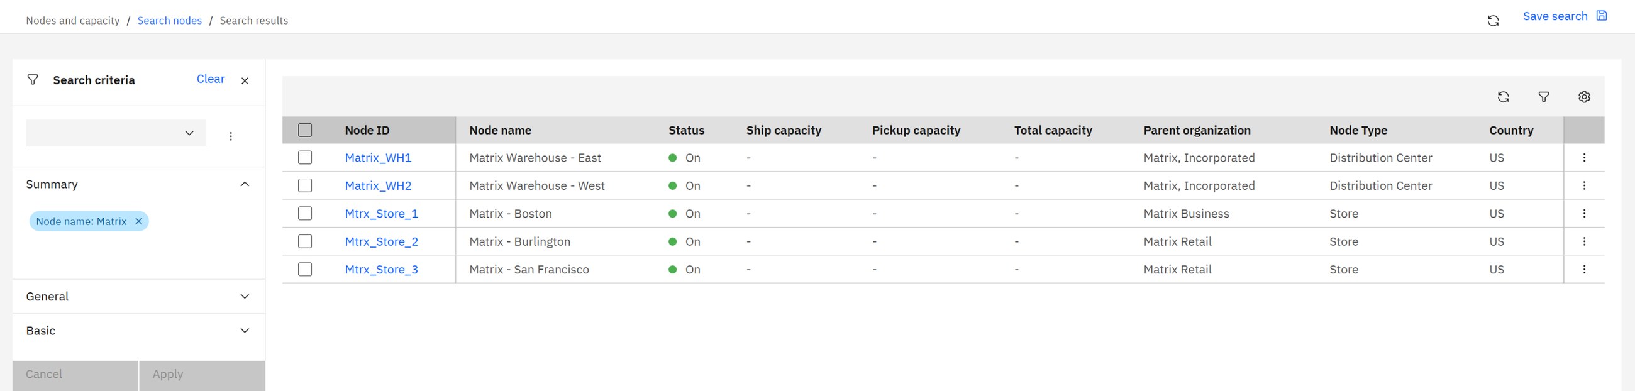Close the Search criteria panel
This screenshot has height=391, width=1635.
(245, 80)
